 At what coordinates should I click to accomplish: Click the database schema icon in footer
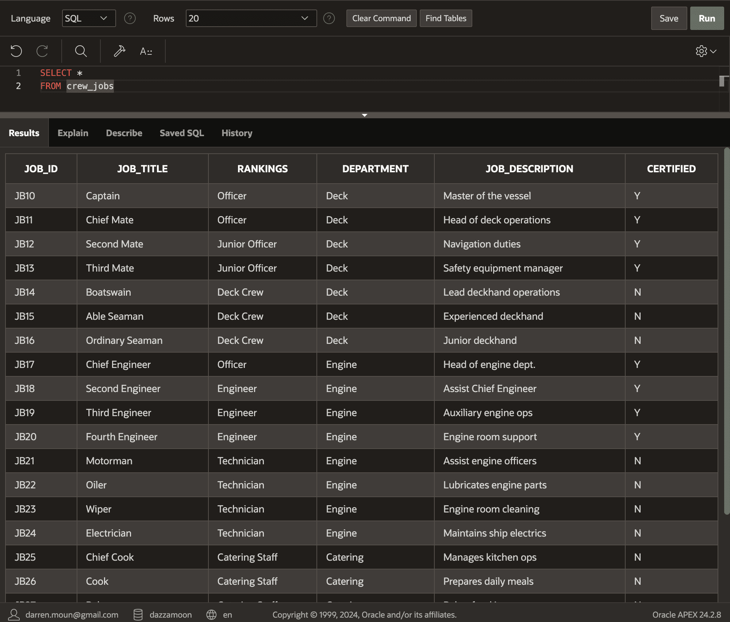[x=138, y=615]
